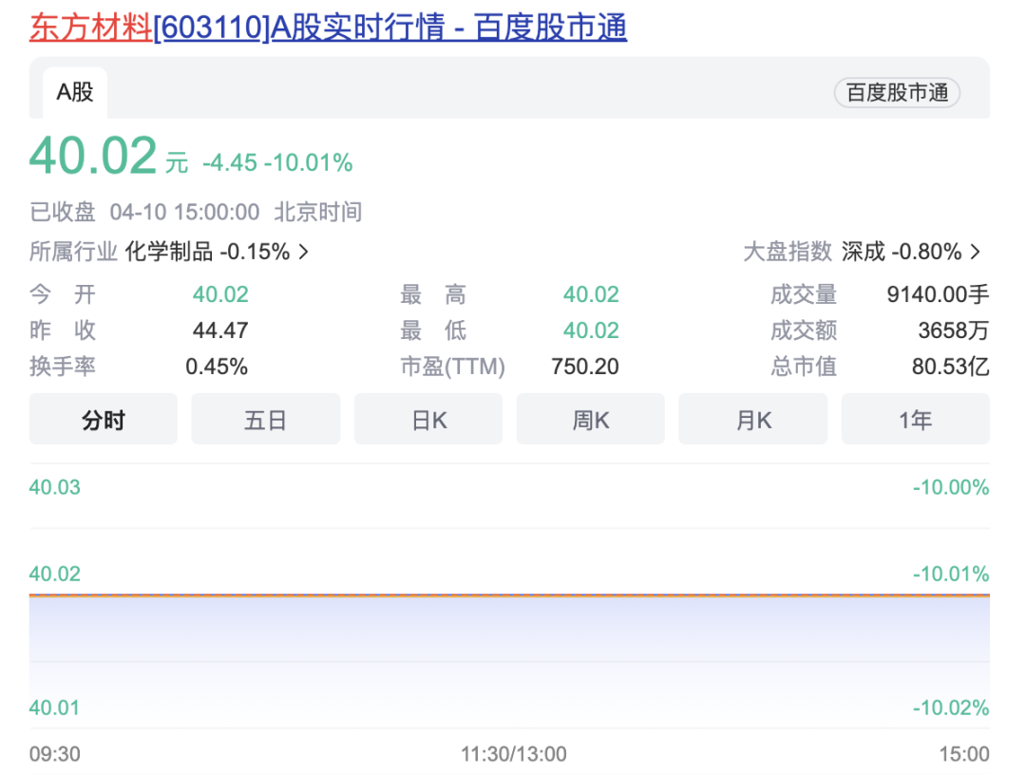Click the 百度股市通 badge button

tap(897, 93)
